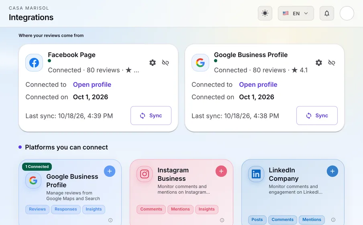This screenshot has width=363, height=225.
Task: Click the Facebook Page title
Action: click(x=71, y=55)
